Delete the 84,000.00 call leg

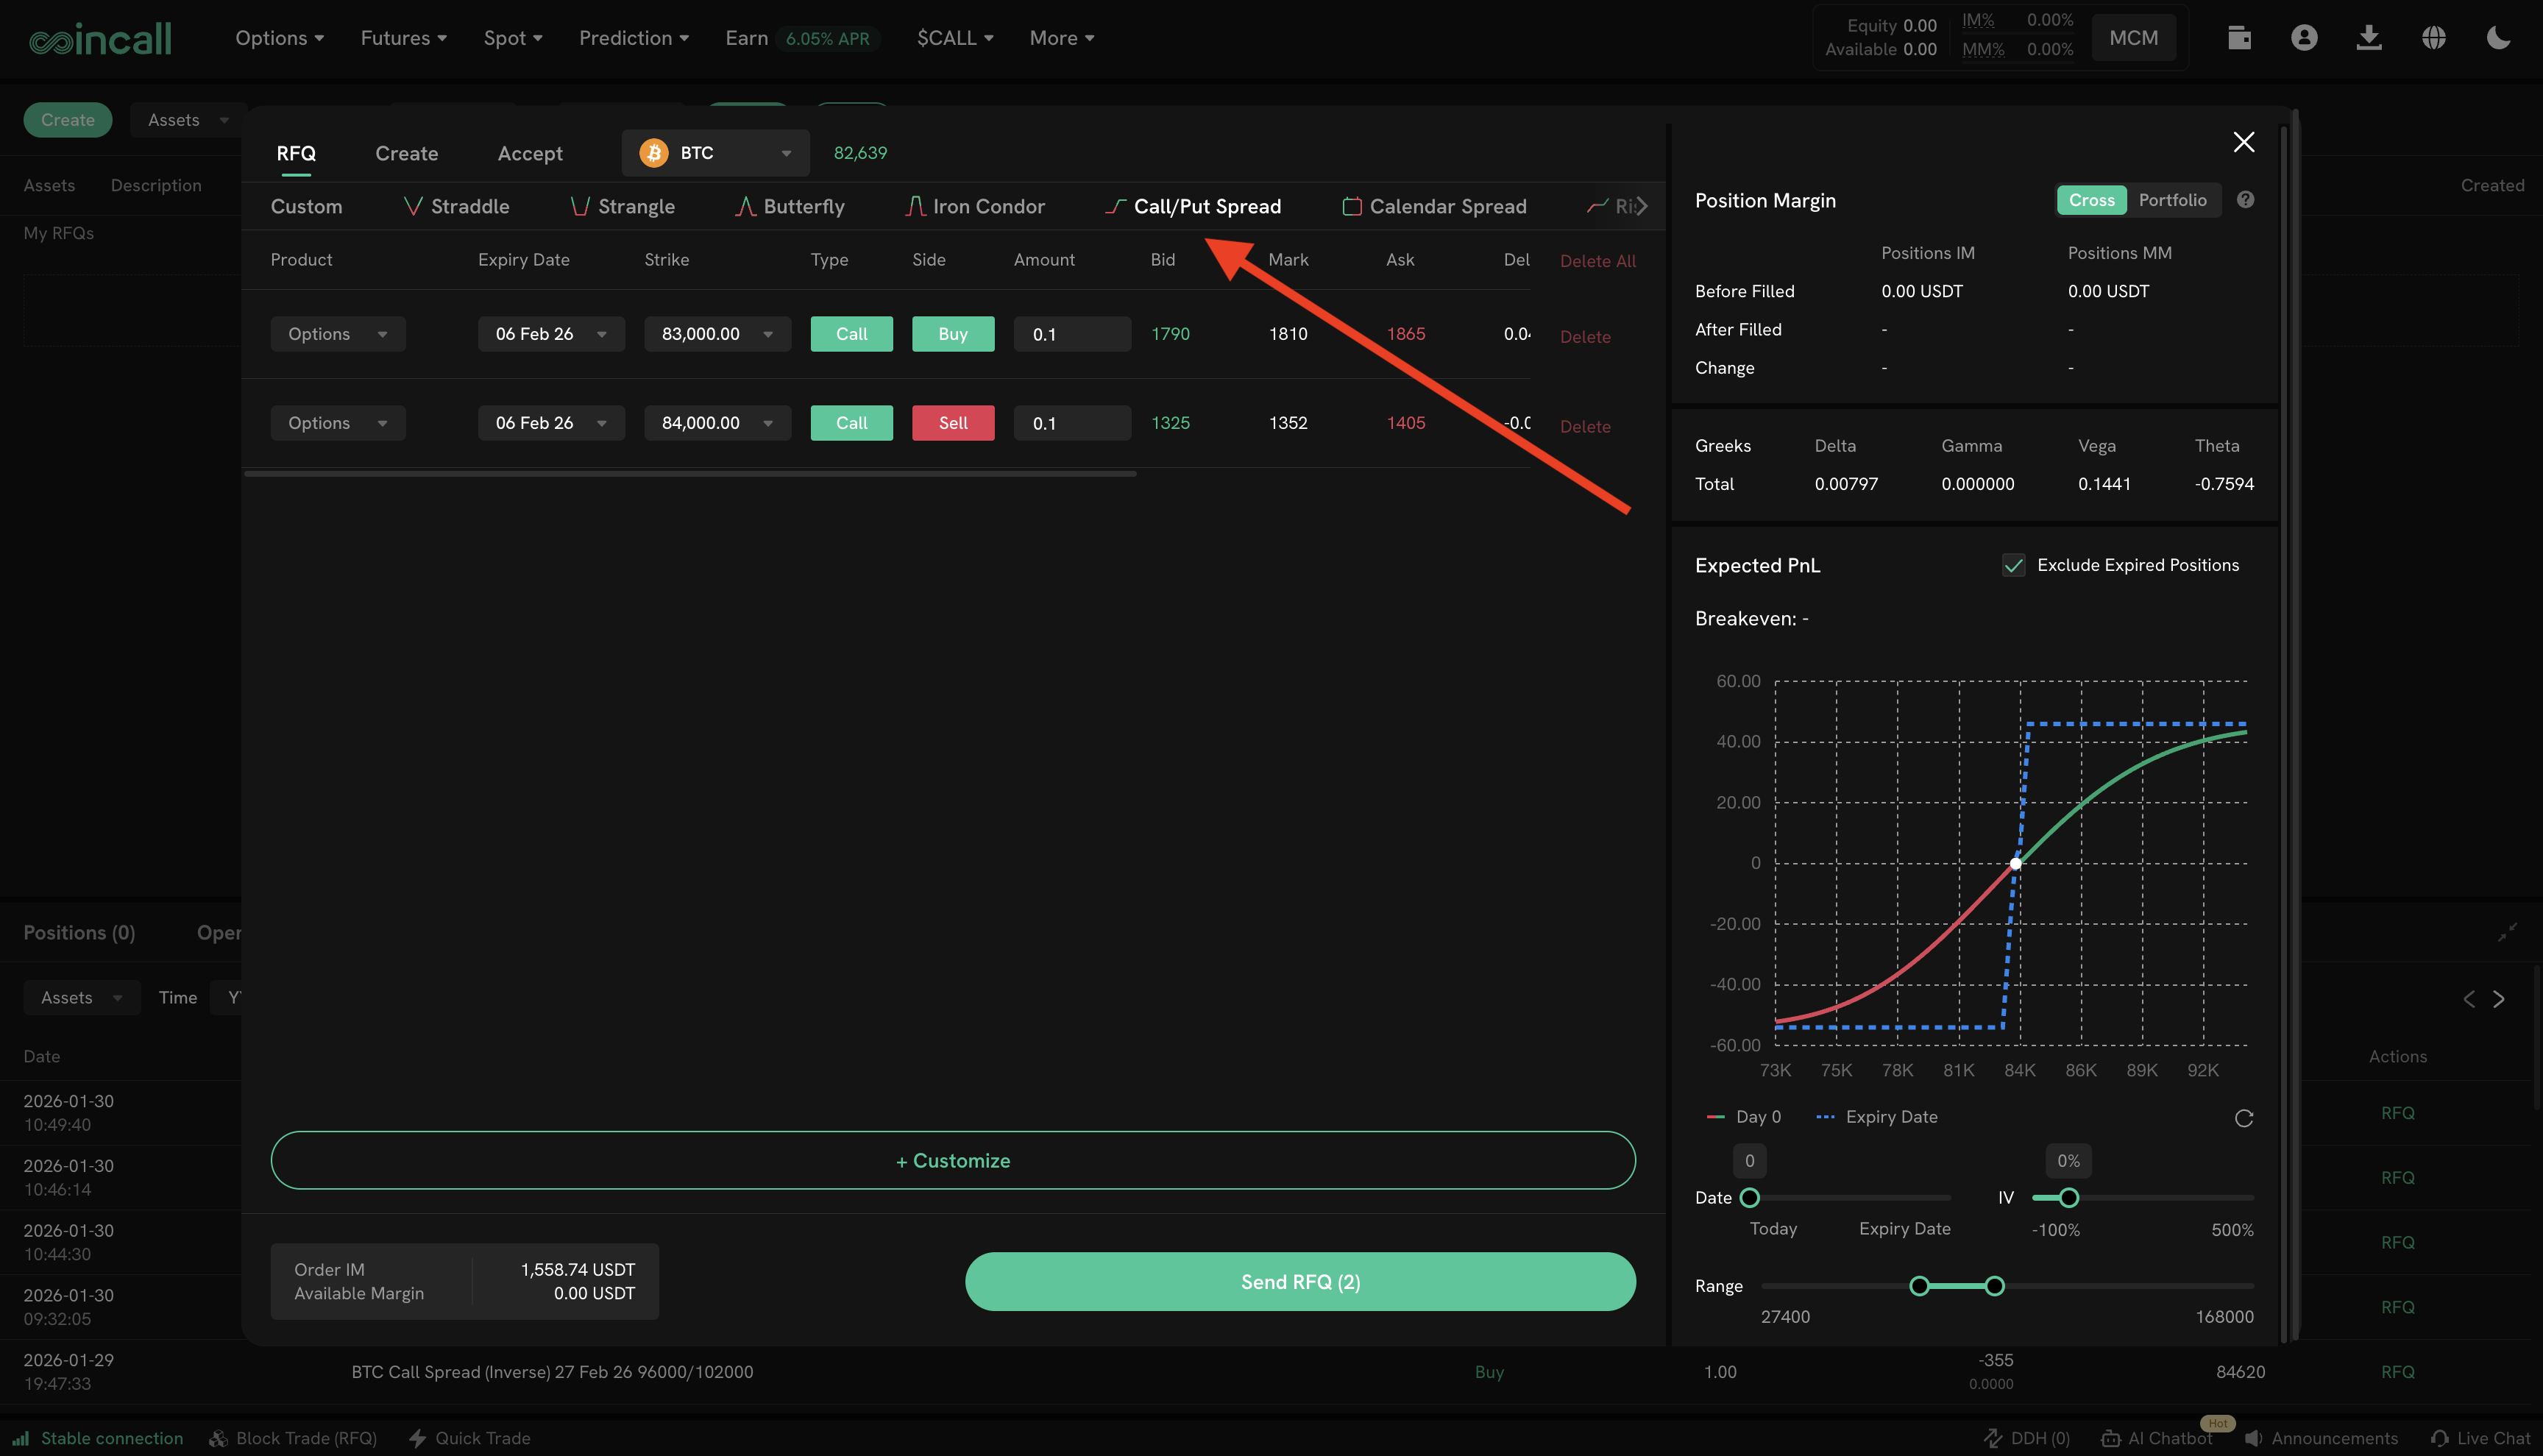pyautogui.click(x=1585, y=426)
